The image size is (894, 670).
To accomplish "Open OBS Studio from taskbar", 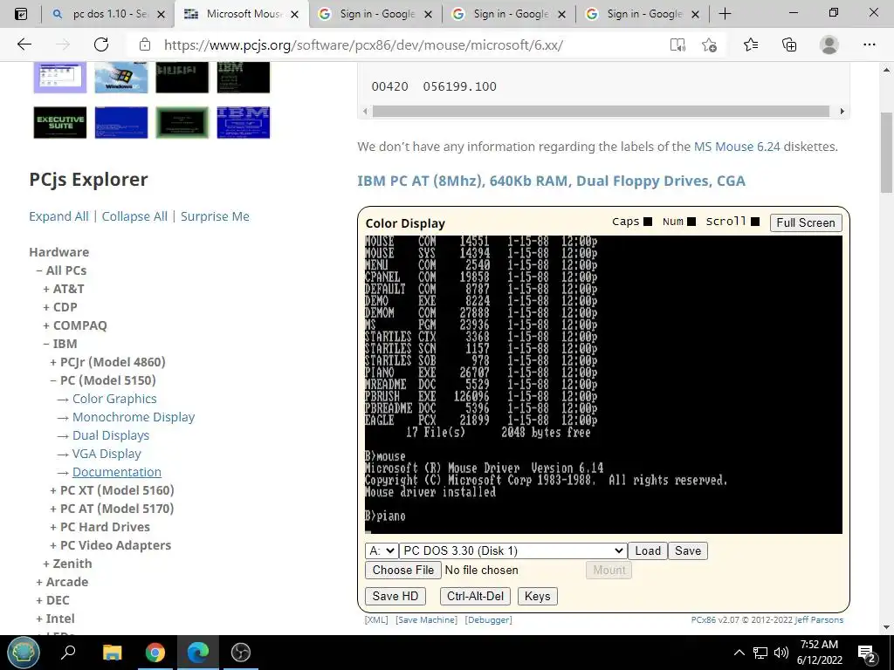I will pos(241,653).
